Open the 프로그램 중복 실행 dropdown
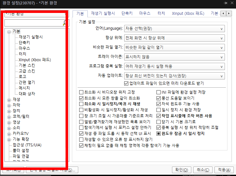The height and width of the screenshot is (176, 236). tap(175, 67)
